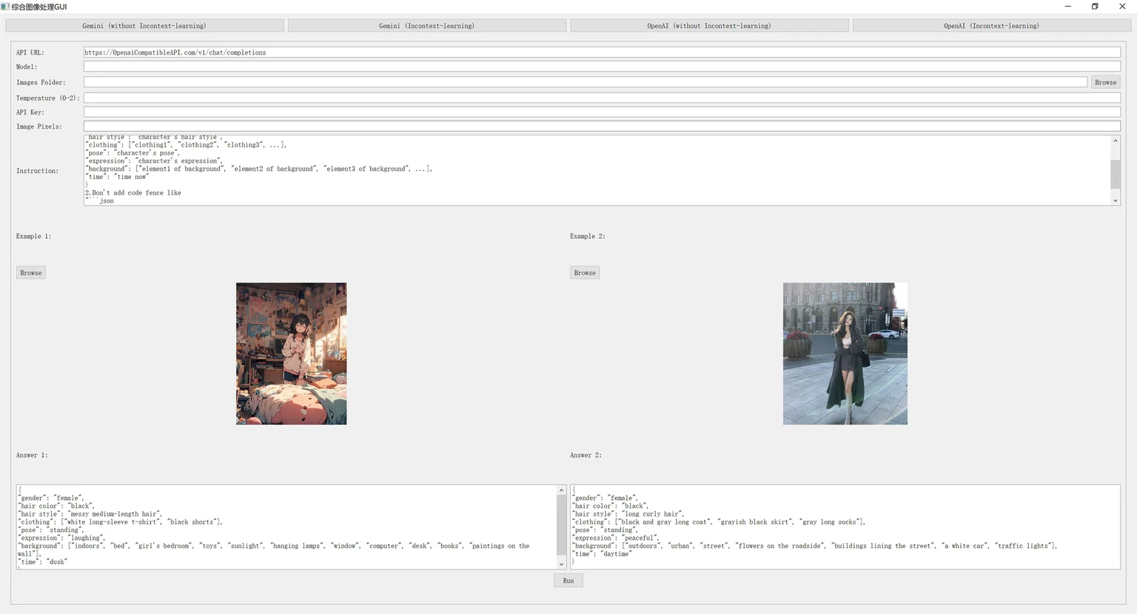Click Instruction scrollbar up arrow

1116,141
